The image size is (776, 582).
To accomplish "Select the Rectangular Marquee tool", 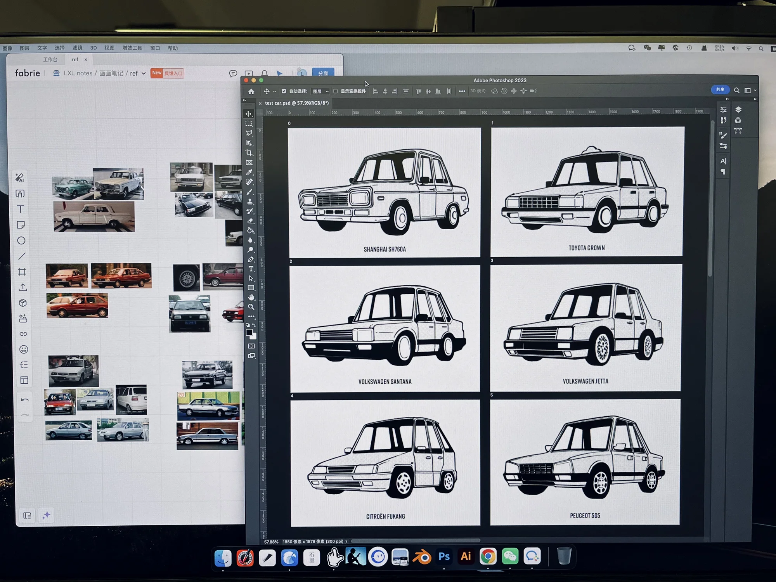I will [x=249, y=124].
